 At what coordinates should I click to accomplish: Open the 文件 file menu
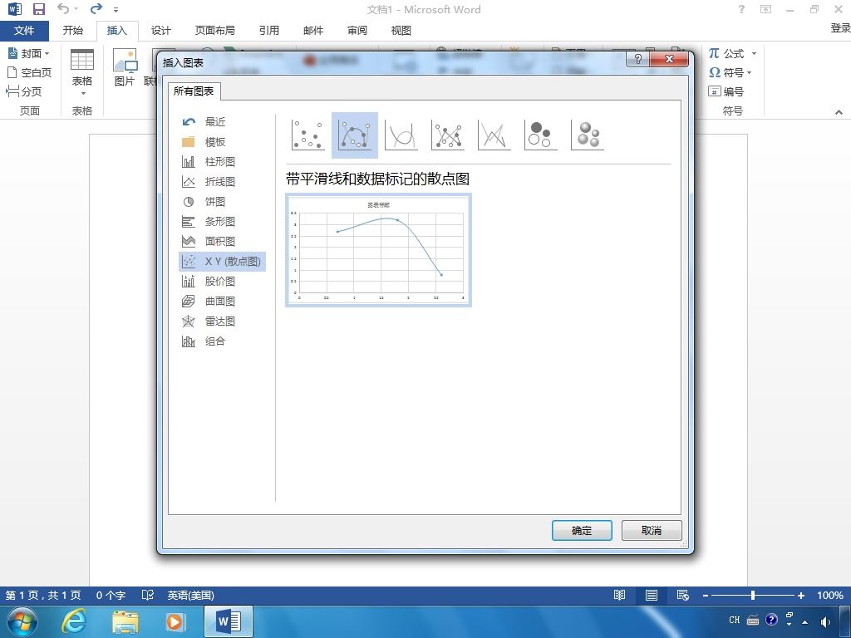pos(24,31)
